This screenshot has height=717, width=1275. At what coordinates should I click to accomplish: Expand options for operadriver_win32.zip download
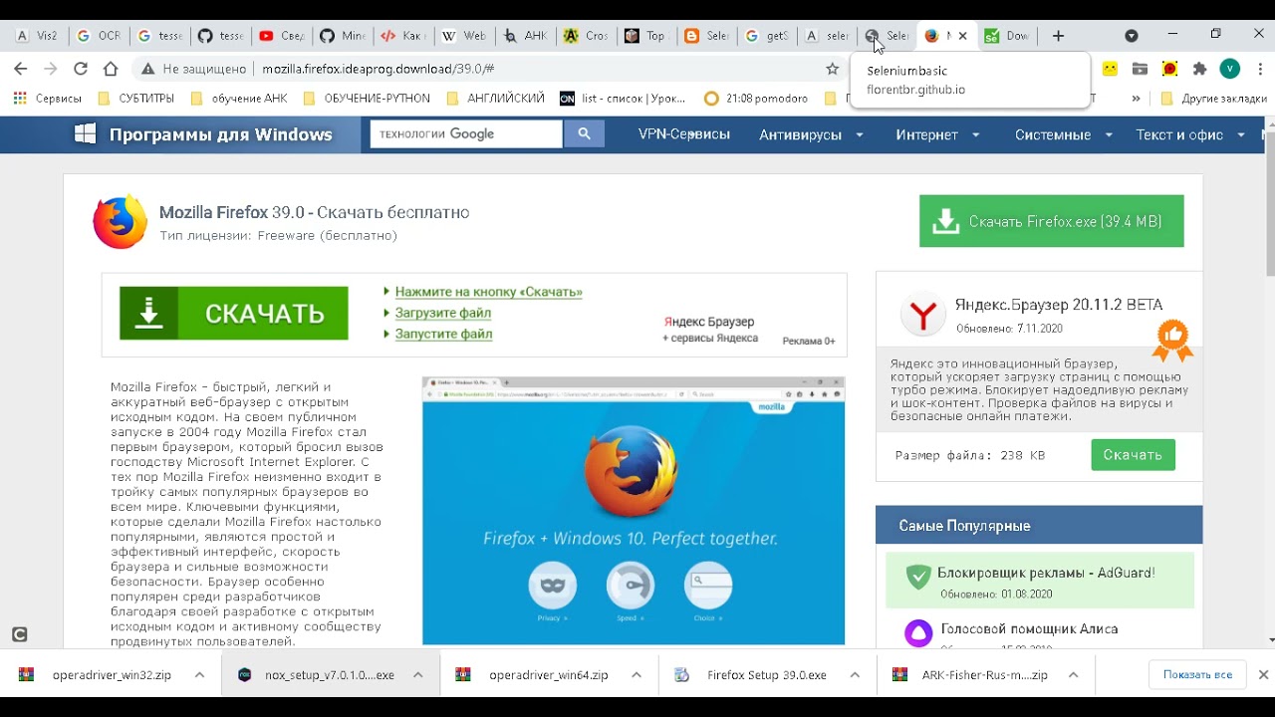click(x=199, y=675)
